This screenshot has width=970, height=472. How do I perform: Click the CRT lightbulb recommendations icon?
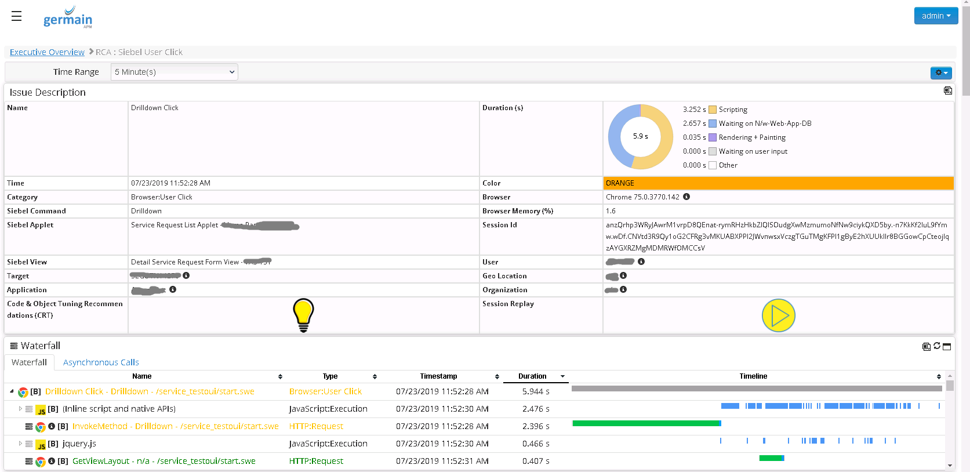pos(303,315)
